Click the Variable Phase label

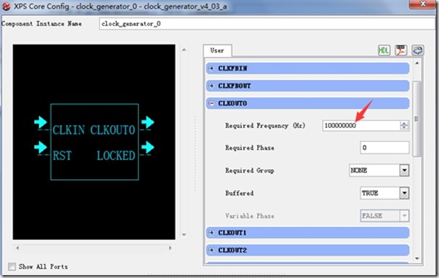(249, 216)
